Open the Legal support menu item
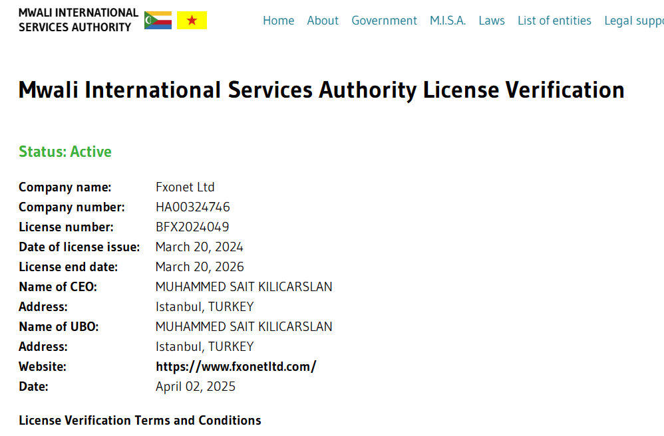This screenshot has height=436, width=664. 633,21
